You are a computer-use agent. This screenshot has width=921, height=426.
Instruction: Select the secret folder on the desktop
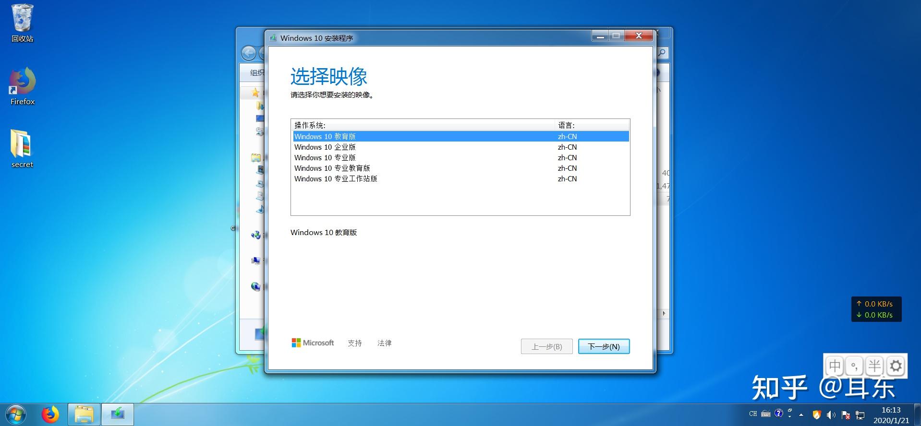[22, 149]
